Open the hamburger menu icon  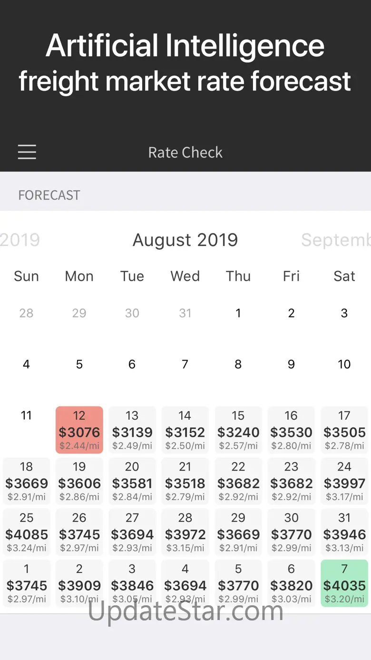pyautogui.click(x=27, y=152)
